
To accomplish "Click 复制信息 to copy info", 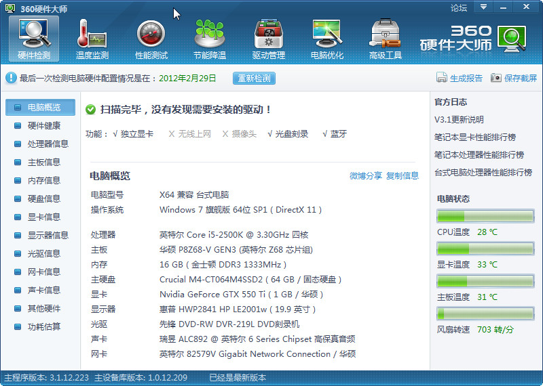I will [x=402, y=175].
